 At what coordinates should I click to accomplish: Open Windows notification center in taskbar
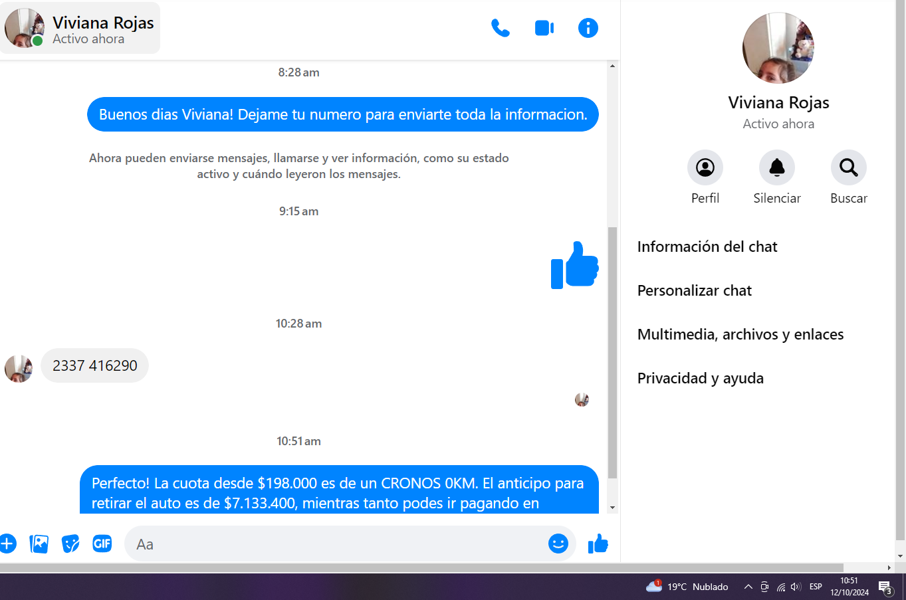[885, 587]
